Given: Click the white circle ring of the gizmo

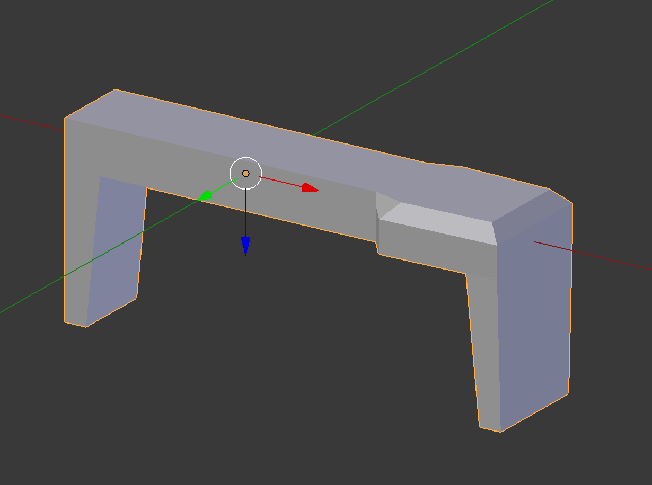Looking at the screenshot, I should (245, 158).
